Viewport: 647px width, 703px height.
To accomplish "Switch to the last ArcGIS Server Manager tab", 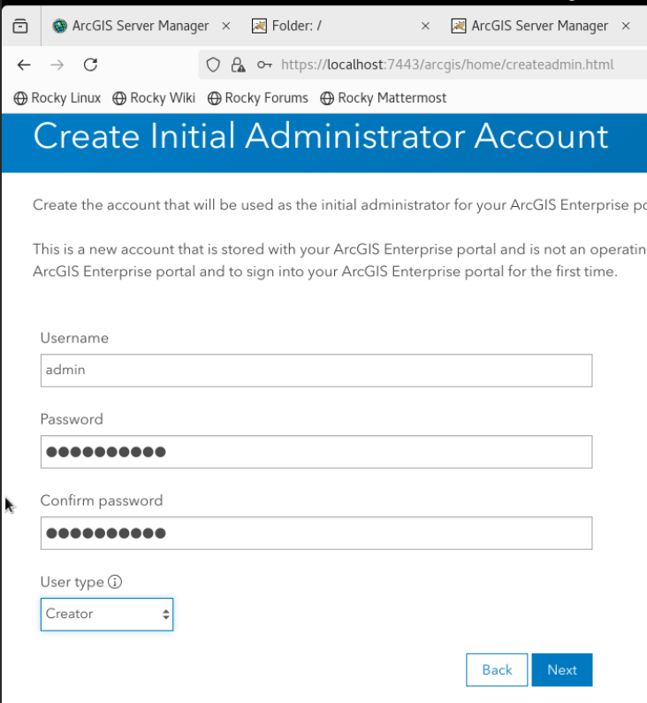I will coord(540,26).
